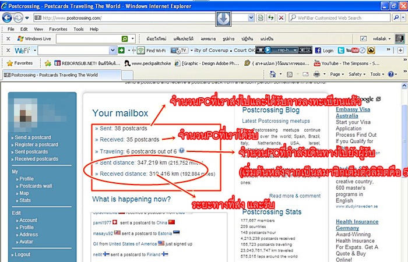This screenshot has width=408, height=262.
Task: Click the green WeFi go arrow
Action: (121, 50)
